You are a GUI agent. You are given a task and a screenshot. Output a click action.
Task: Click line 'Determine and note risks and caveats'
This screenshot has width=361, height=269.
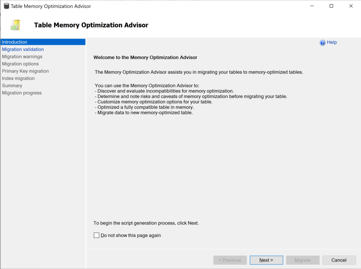191,96
